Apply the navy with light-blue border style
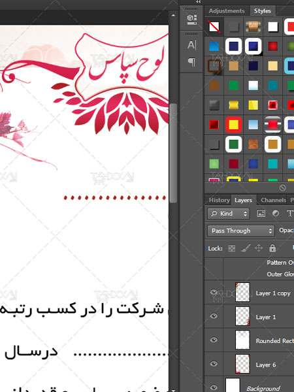 [289, 66]
